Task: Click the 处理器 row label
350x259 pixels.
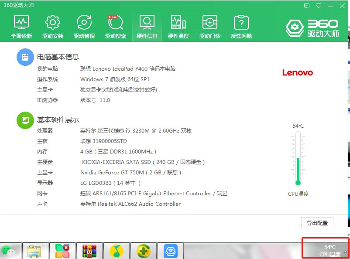Action: coord(45,131)
